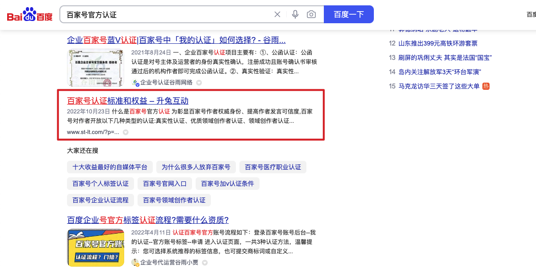Open result 企业百家号蓝V认证 谷雨 title
536x268 pixels.
pyautogui.click(x=176, y=40)
